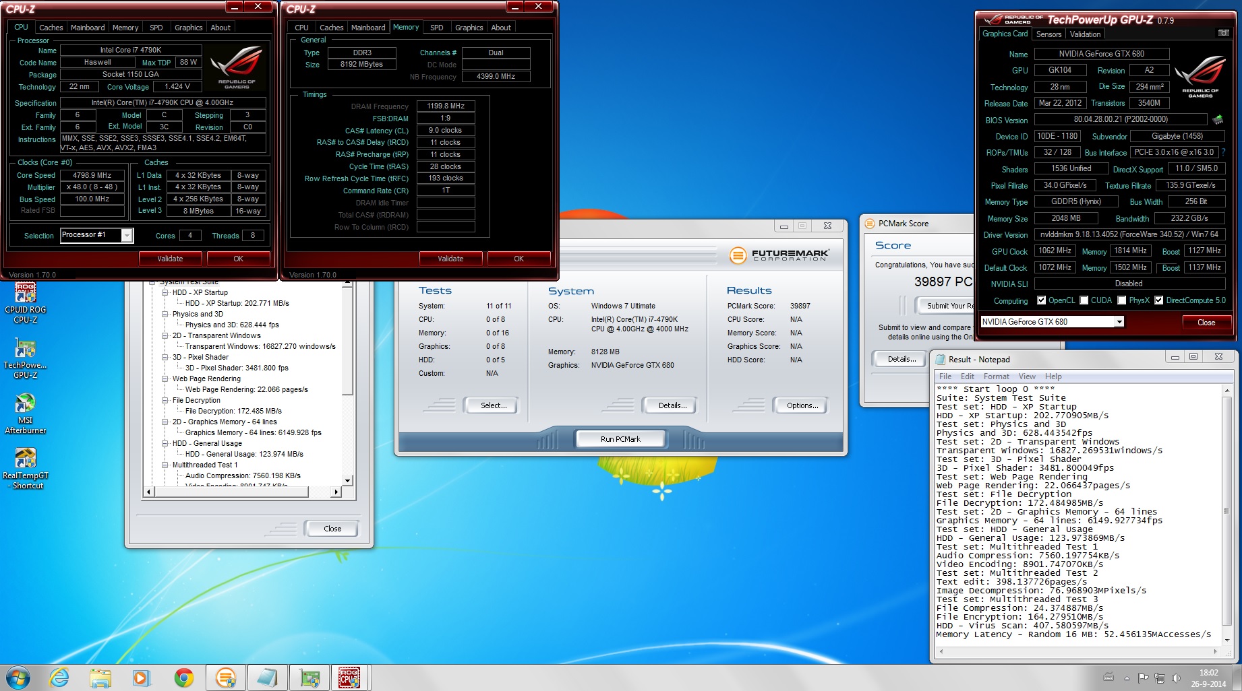
Task: Open the Windows Start menu
Action: click(18, 678)
